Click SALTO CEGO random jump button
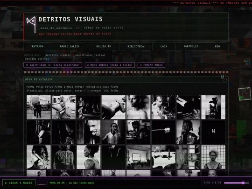The image size is (252, 189). pos(53,65)
